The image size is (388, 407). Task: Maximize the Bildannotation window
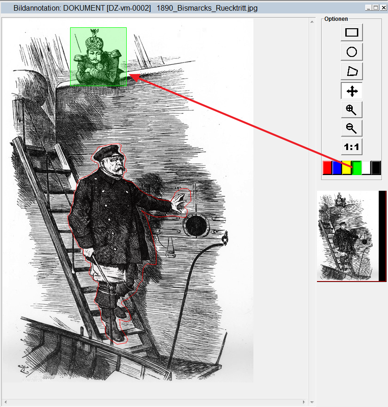(x=375, y=8)
